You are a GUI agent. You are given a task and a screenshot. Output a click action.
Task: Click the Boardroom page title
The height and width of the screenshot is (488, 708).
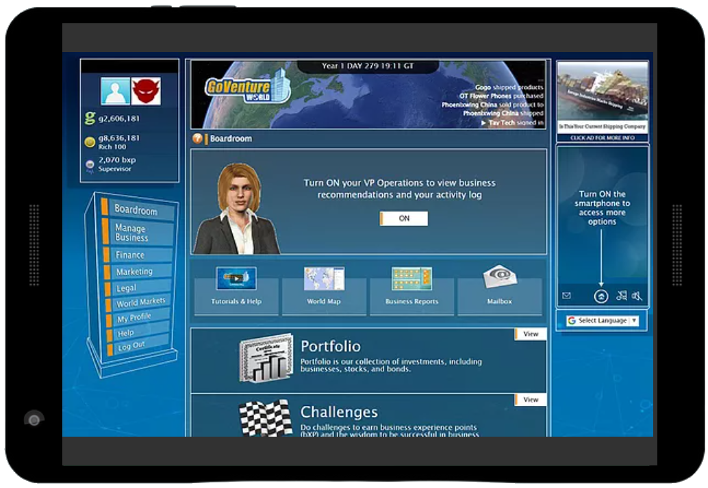pyautogui.click(x=231, y=138)
